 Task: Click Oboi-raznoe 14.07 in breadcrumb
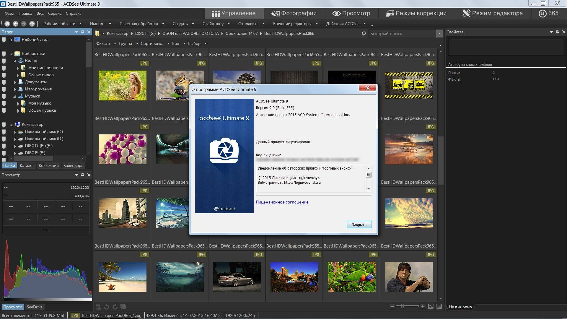[242, 33]
